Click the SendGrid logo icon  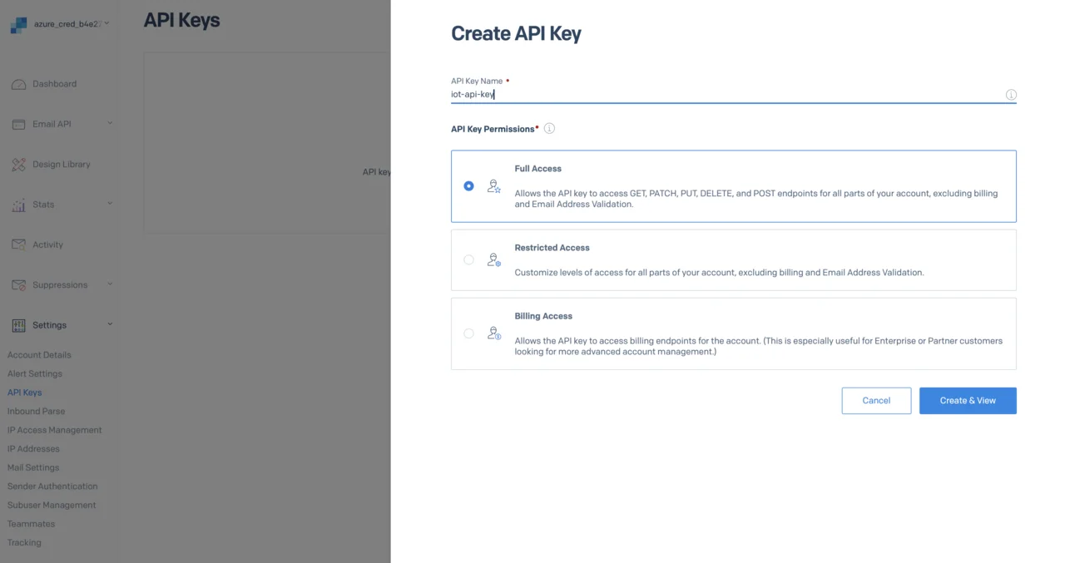[18, 26]
